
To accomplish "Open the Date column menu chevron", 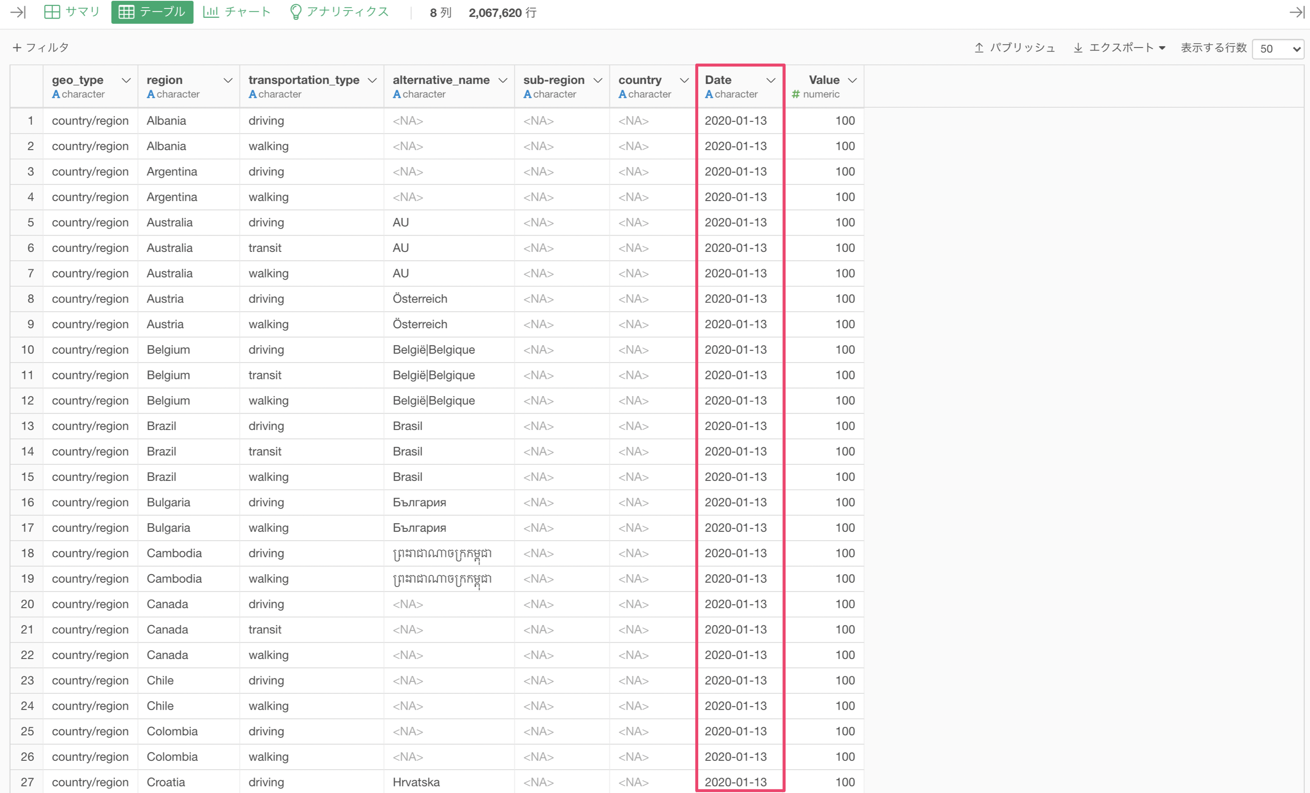I will [771, 80].
